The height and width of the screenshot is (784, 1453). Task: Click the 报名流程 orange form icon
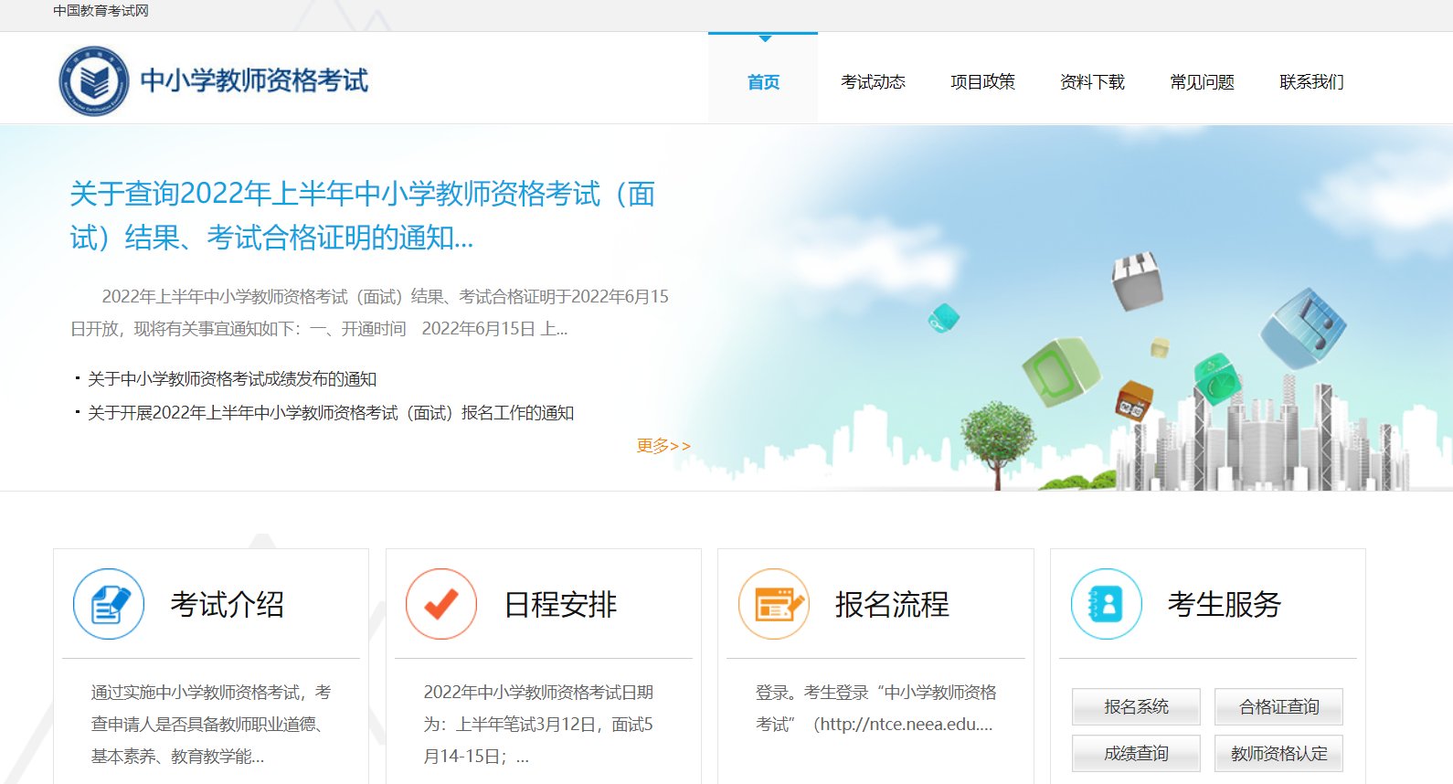[774, 604]
